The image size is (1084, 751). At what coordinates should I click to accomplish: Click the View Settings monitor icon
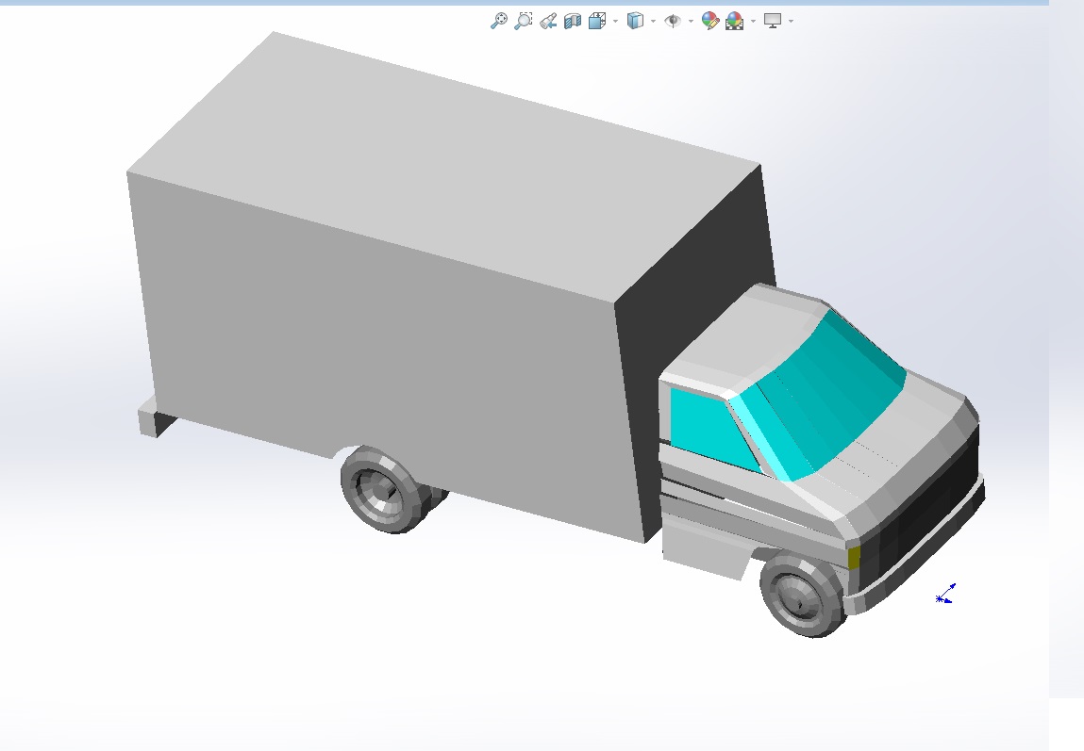(x=773, y=21)
